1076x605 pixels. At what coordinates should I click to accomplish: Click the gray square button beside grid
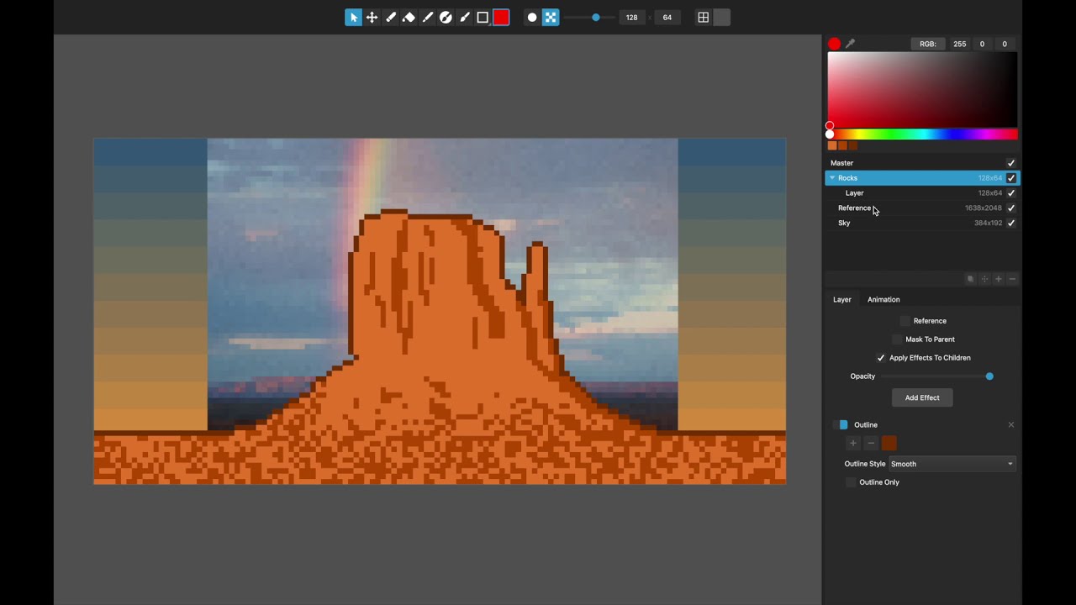coord(721,17)
